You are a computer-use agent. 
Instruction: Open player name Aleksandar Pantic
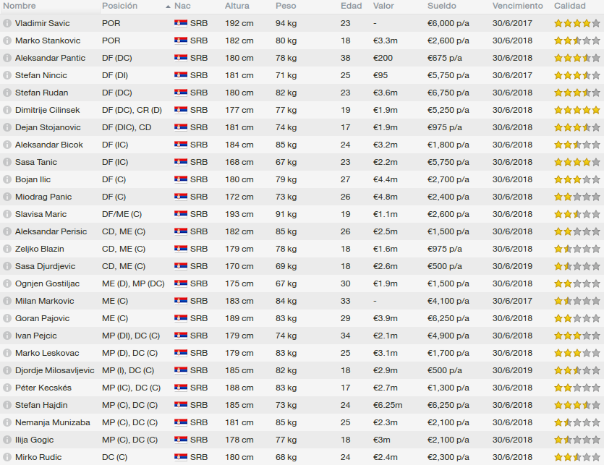point(50,58)
